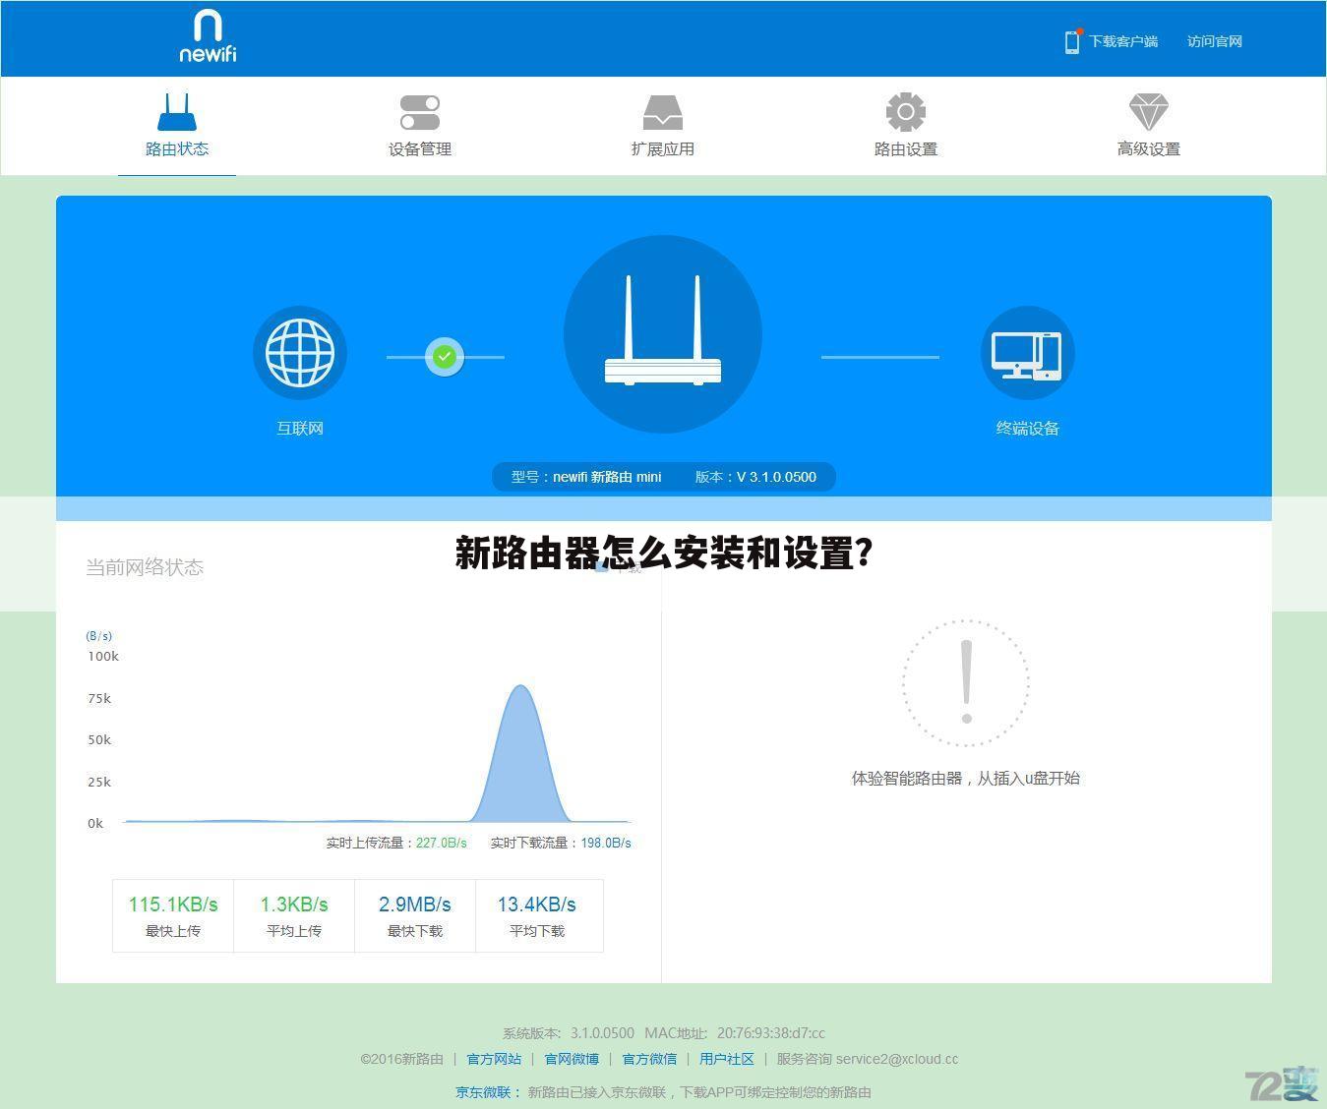Click the 互联网 label

click(300, 429)
